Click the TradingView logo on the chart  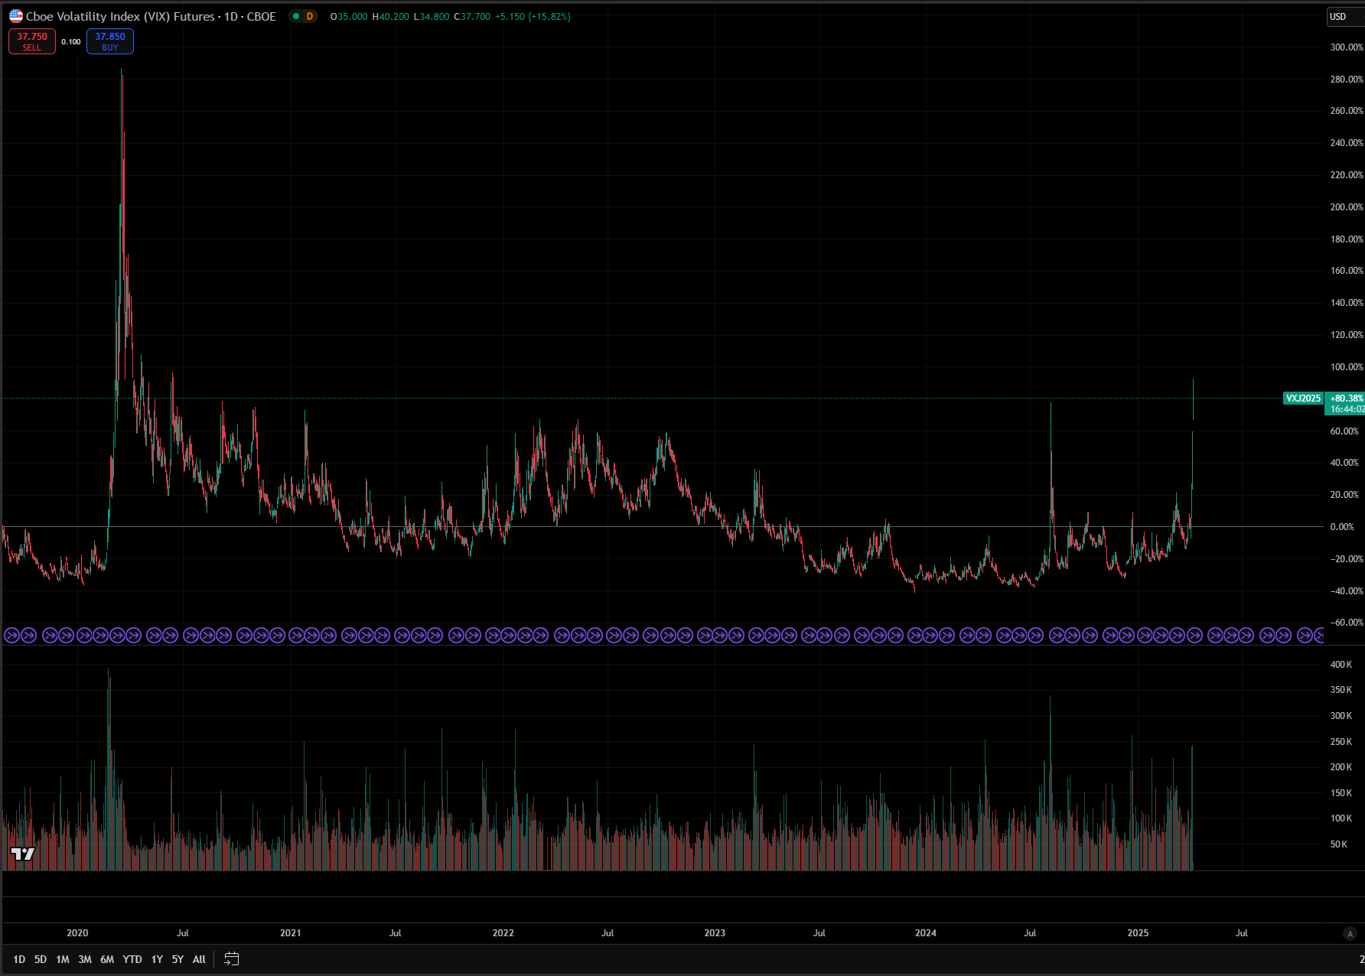point(23,854)
